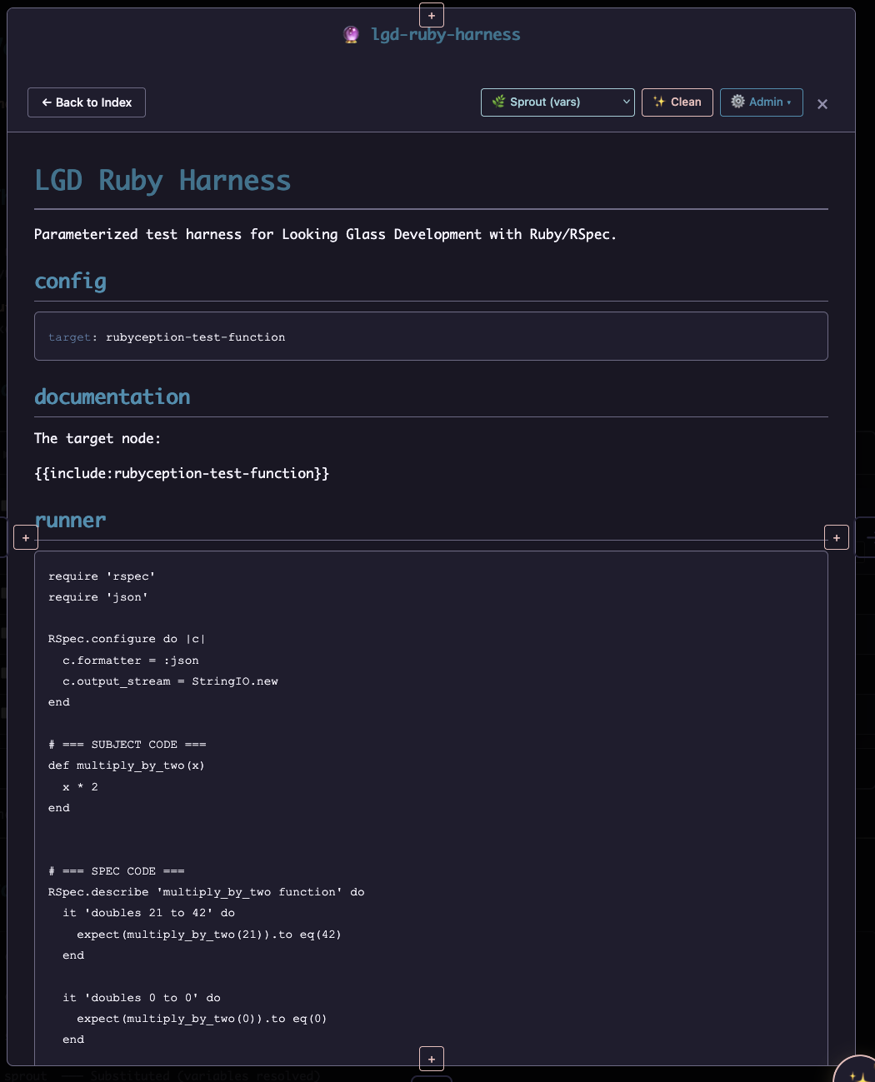Screen dimensions: 875x1082
Task: Click the config section heading
Action: [x=71, y=282]
